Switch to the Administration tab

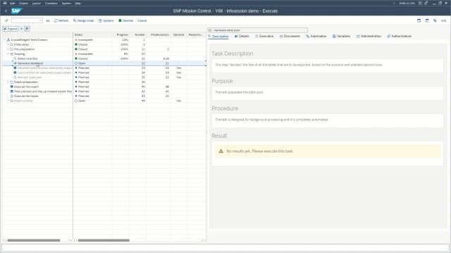369,36
